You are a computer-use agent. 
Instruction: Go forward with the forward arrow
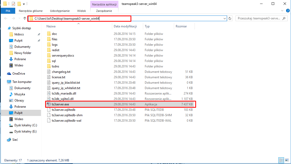pos(13,18)
